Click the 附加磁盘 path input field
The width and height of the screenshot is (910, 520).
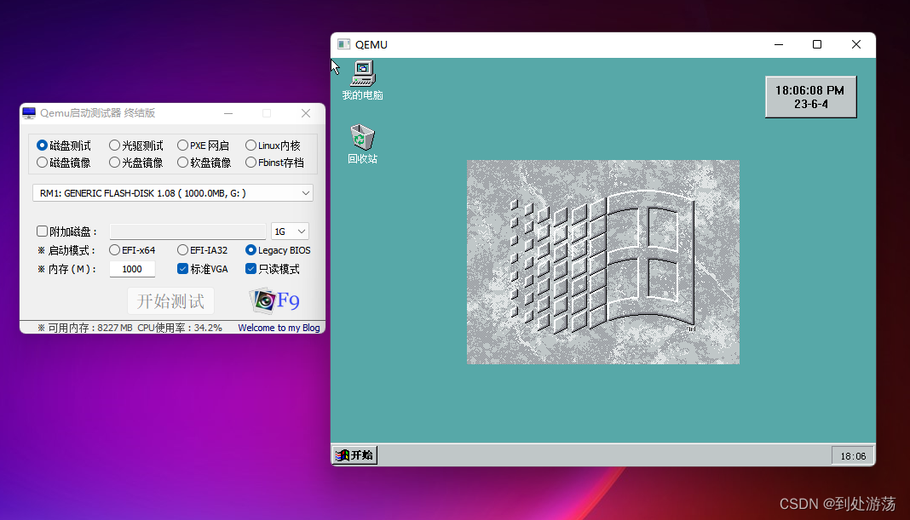tap(187, 231)
